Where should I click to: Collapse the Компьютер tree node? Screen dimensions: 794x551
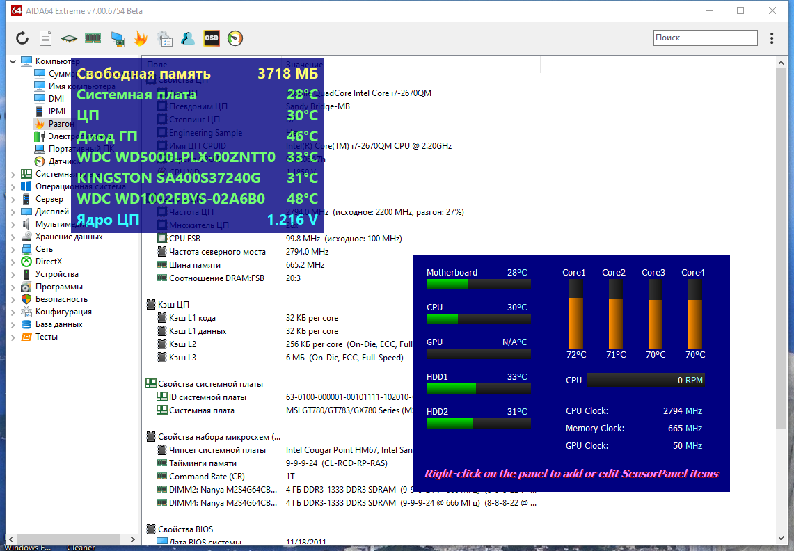coord(13,61)
